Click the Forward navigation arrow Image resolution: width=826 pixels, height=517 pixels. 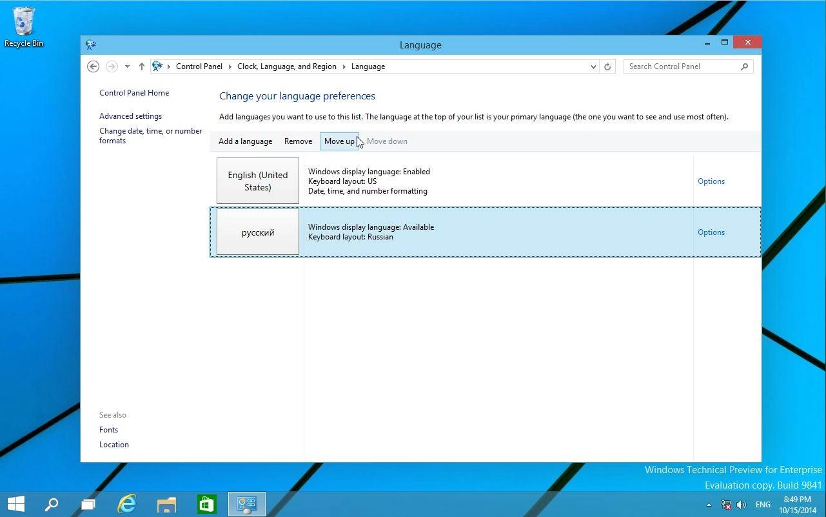[112, 66]
